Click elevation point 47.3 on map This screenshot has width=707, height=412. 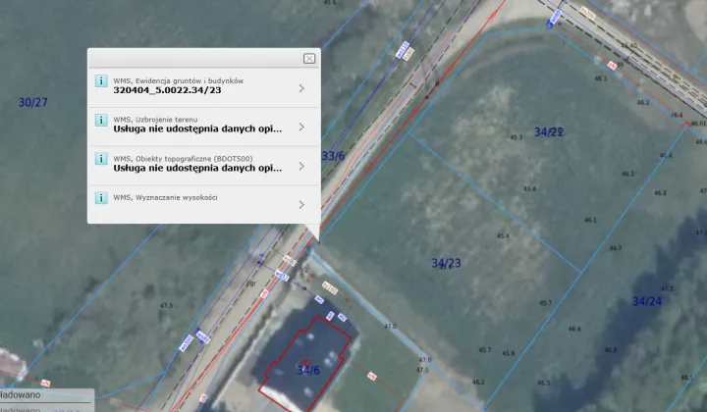[166, 306]
